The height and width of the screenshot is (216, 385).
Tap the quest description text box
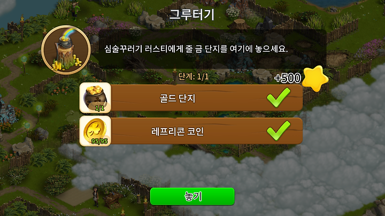click(212, 49)
